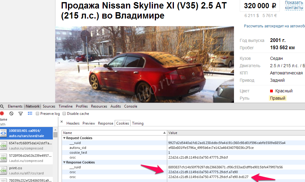Select response cookie ___suid name
This screenshot has height=182, width=305.
75,167
